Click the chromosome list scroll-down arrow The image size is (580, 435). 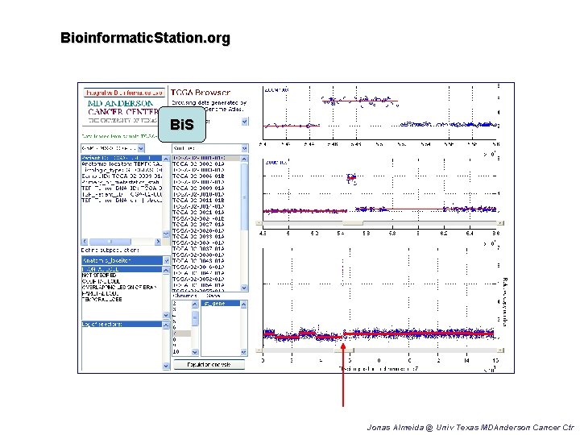point(195,352)
